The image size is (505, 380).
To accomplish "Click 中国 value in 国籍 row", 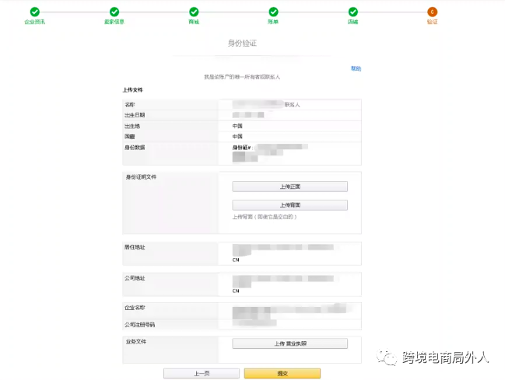I will [x=237, y=137].
